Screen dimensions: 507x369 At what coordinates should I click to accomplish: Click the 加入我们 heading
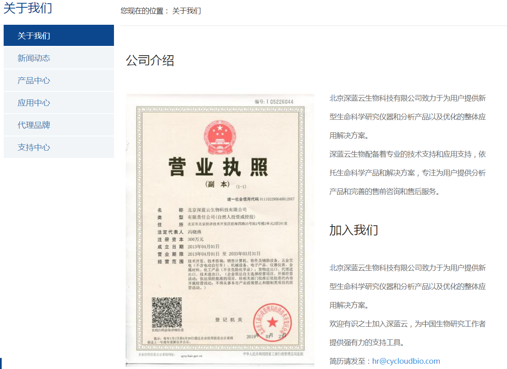pyautogui.click(x=354, y=230)
